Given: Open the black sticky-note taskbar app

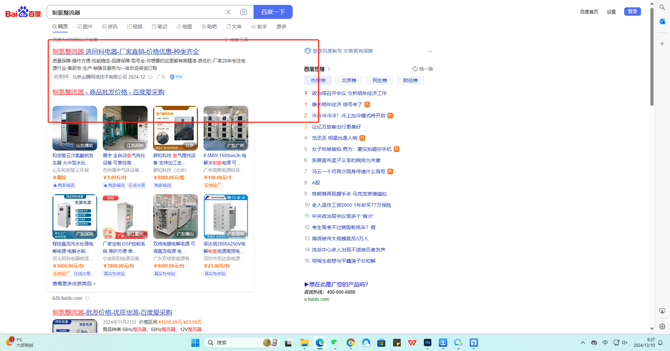Looking at the screenshot, I should click(397, 343).
